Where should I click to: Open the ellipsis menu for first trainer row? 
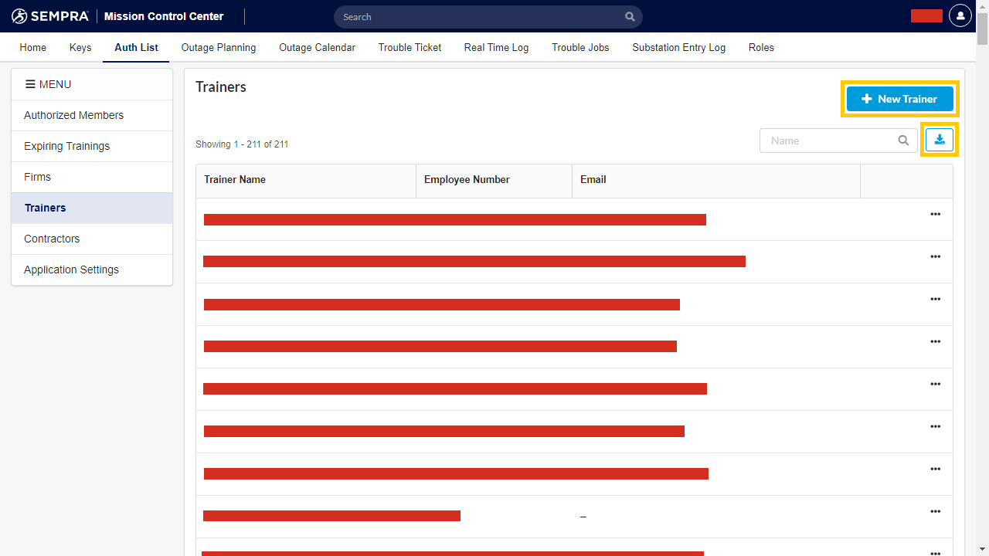coord(935,214)
